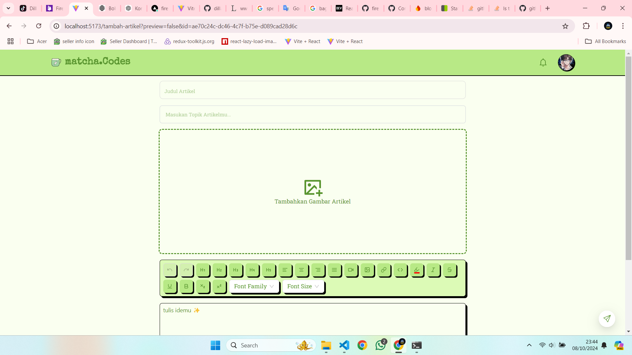This screenshot has width=632, height=355.
Task: Open the tab search chevron in Chrome
Action: pyautogui.click(x=9, y=8)
